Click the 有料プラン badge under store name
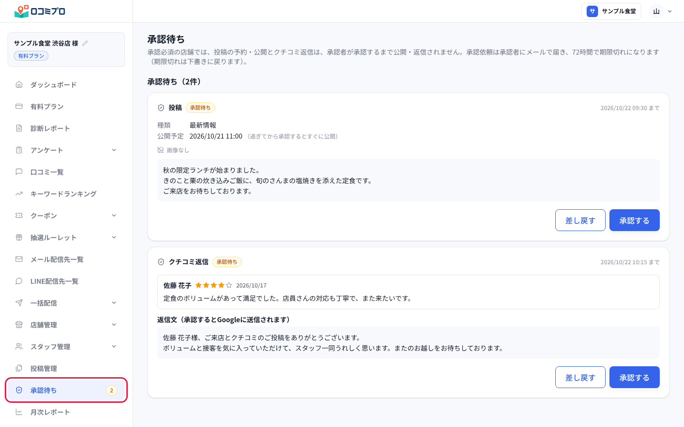 coord(31,56)
